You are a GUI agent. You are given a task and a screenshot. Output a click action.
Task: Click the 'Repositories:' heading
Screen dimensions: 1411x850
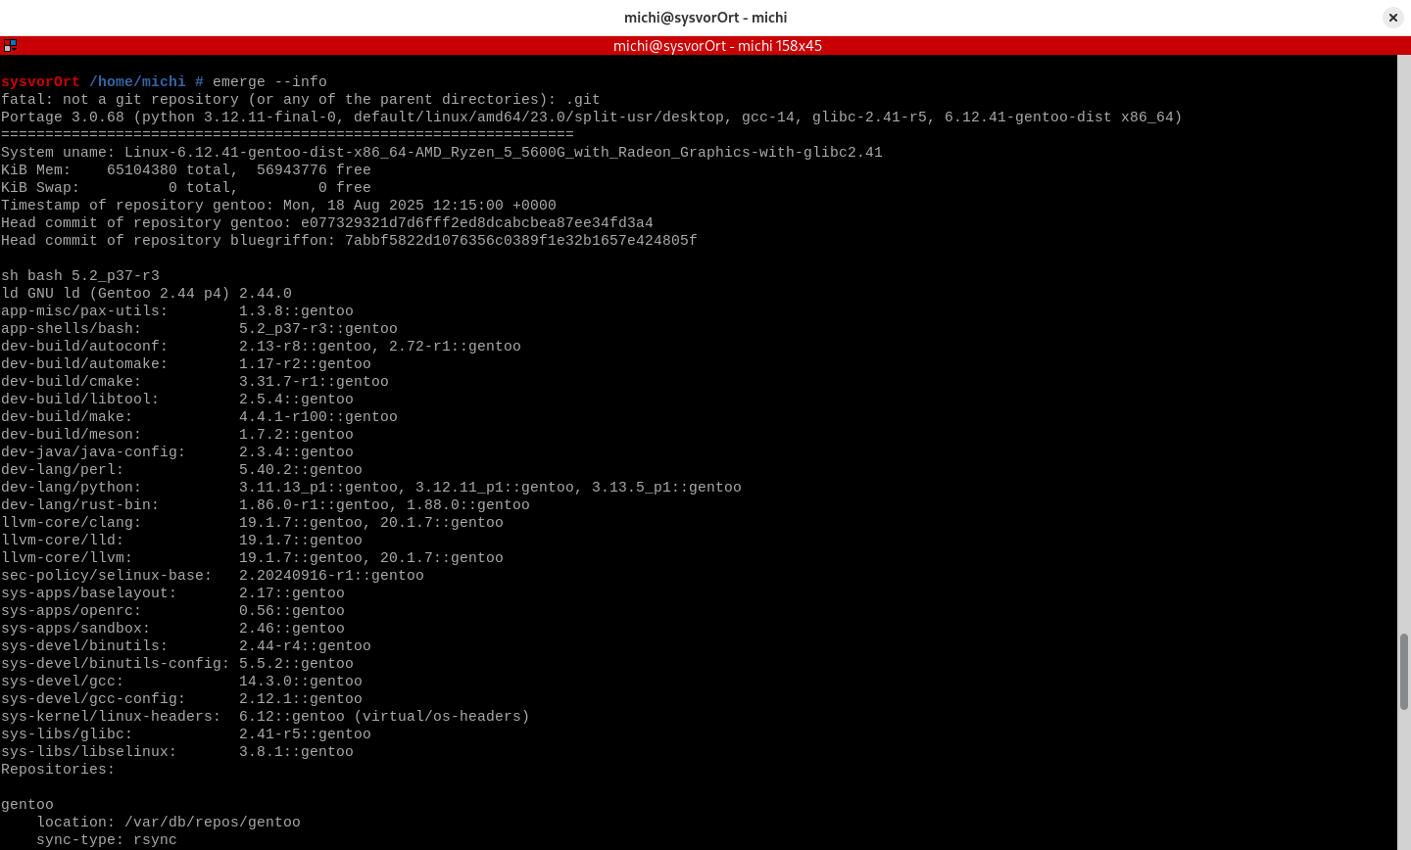58,770
